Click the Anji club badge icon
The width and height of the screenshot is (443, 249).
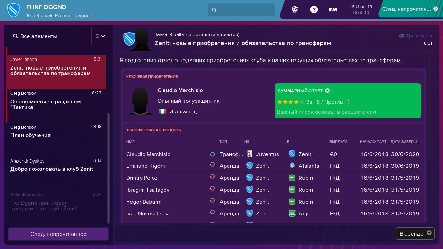click(292, 213)
